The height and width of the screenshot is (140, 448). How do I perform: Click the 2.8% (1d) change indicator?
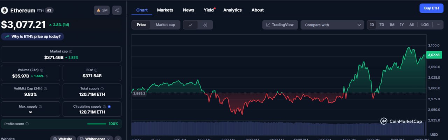[x=60, y=25]
